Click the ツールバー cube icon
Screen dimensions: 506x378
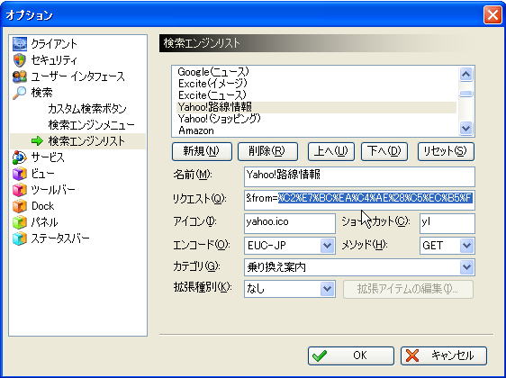pos(20,190)
